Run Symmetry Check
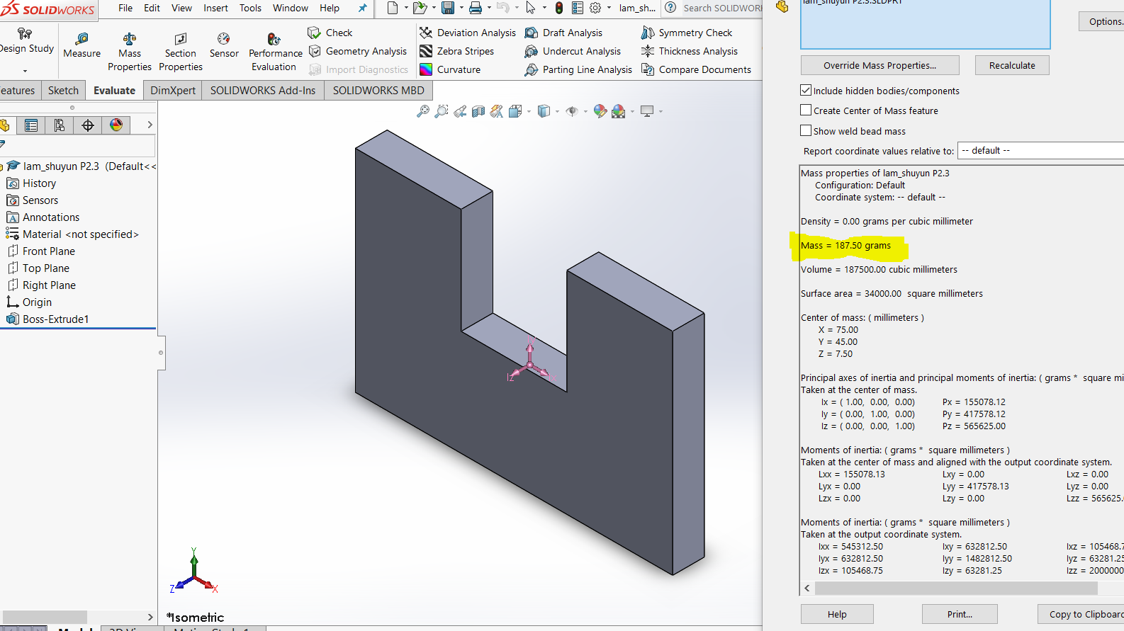This screenshot has height=631, width=1124. click(x=687, y=33)
